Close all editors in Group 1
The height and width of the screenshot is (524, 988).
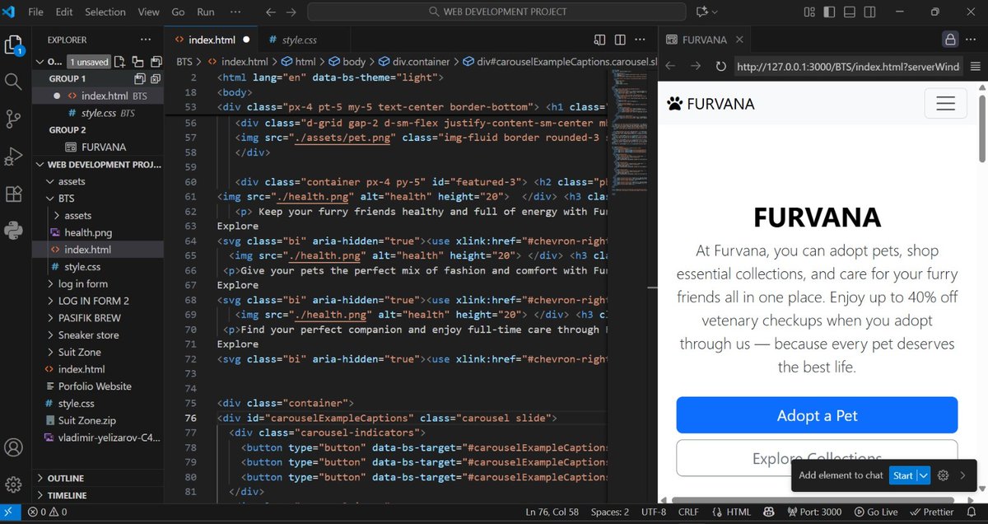[x=154, y=78]
